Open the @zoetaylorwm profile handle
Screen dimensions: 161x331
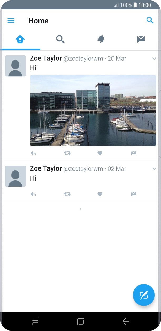click(83, 59)
